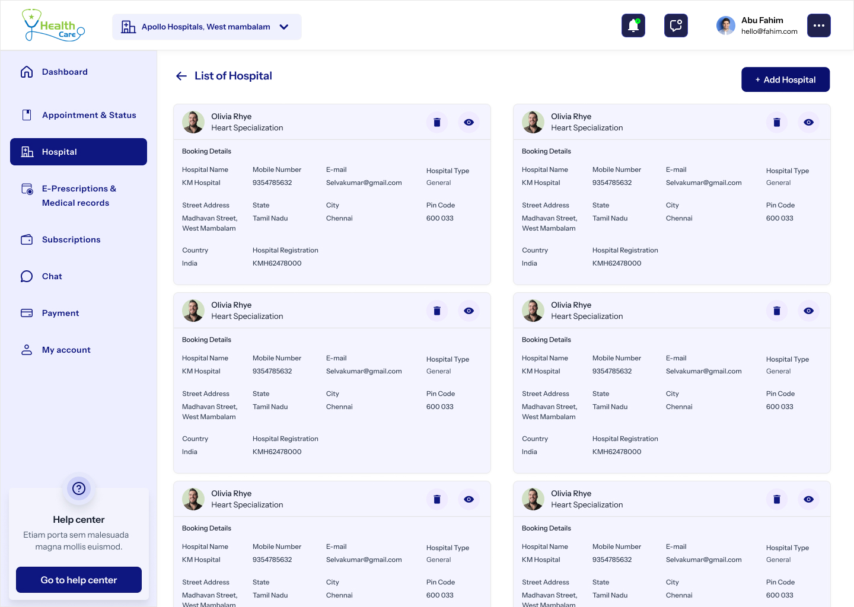Click KM Hospital in the bottom-left card
Screen dimensions: 854x607
pyautogui.click(x=201, y=560)
